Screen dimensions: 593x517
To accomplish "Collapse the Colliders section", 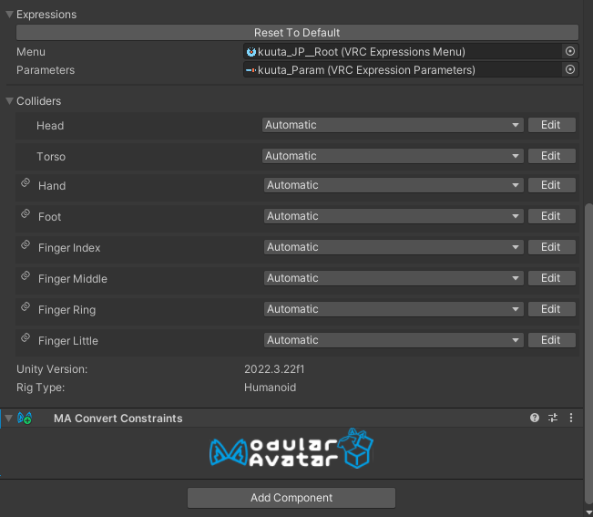I will click(x=9, y=101).
